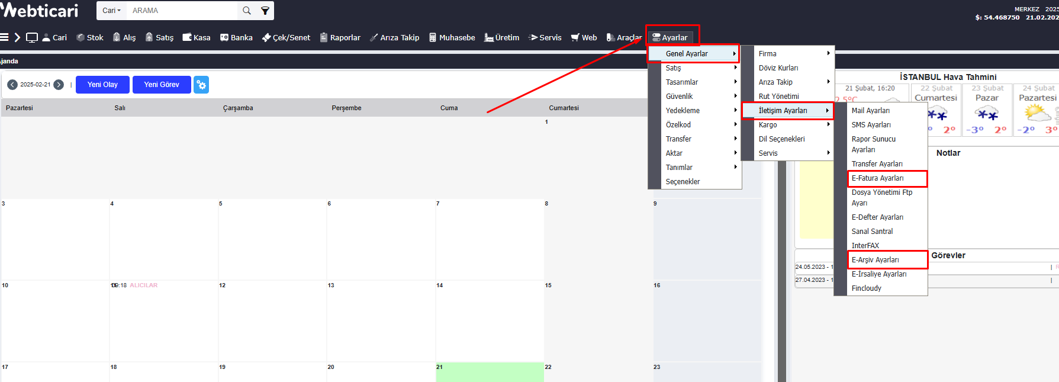This screenshot has width=1059, height=382.
Task: Open the search filter funnel
Action: point(265,11)
